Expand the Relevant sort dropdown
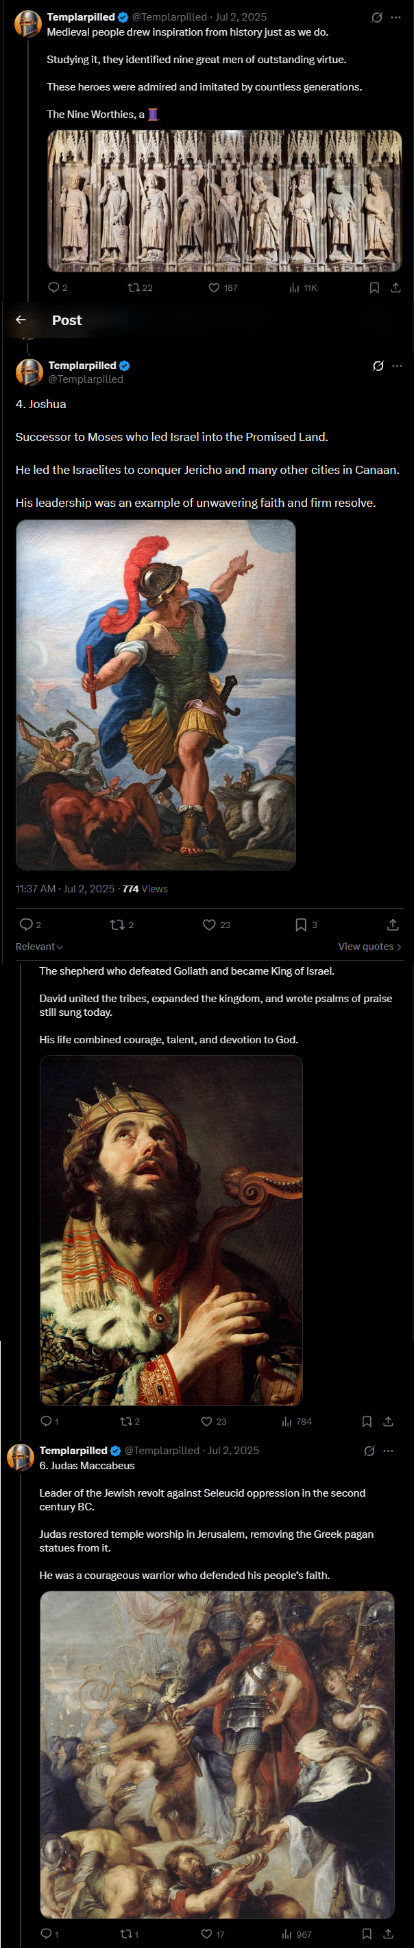This screenshot has height=1948, width=414. point(39,947)
